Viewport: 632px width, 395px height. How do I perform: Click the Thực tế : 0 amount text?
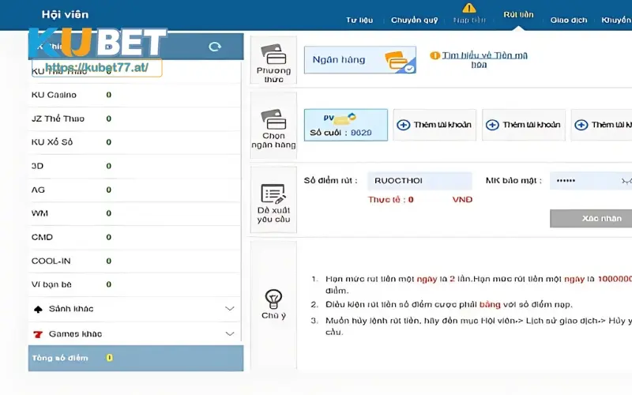[x=390, y=200]
